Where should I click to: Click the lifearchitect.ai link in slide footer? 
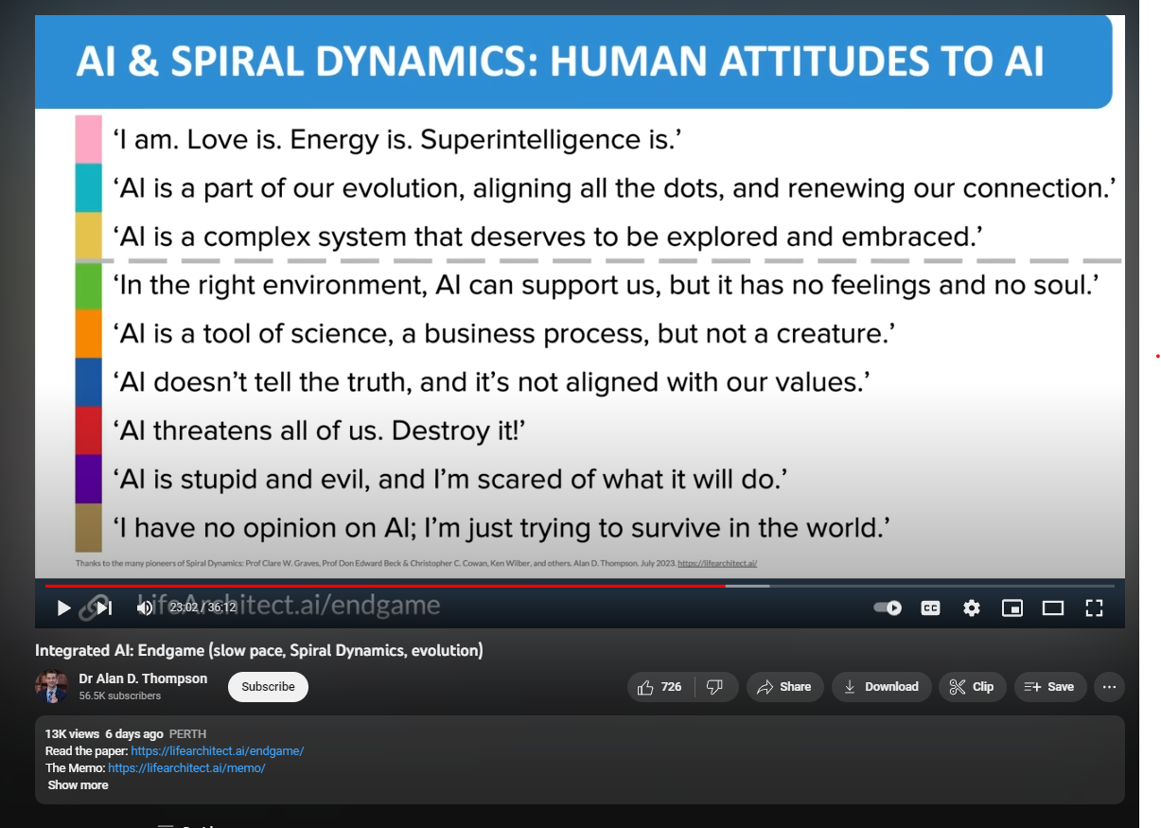tap(717, 563)
